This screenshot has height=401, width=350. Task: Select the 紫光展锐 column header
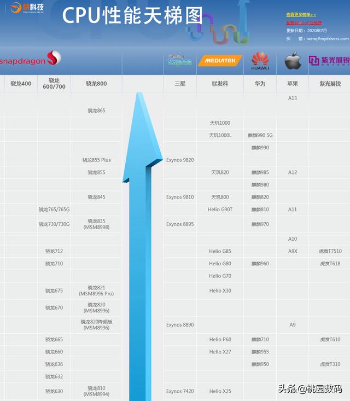pyautogui.click(x=330, y=84)
